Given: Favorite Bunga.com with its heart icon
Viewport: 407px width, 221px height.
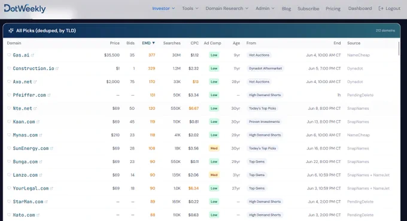Looking at the screenshot, I should (x=9, y=162).
